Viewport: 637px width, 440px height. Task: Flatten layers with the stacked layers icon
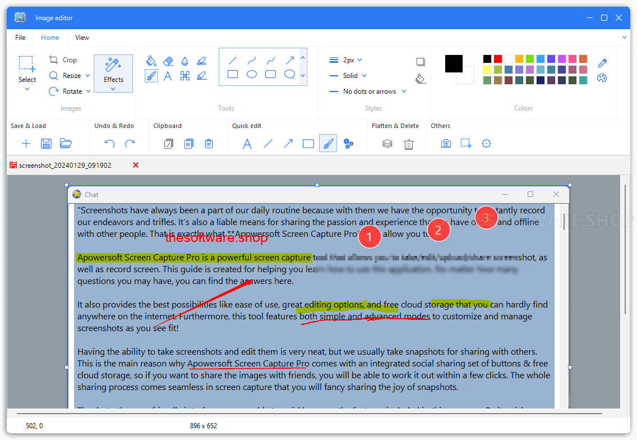click(x=387, y=144)
